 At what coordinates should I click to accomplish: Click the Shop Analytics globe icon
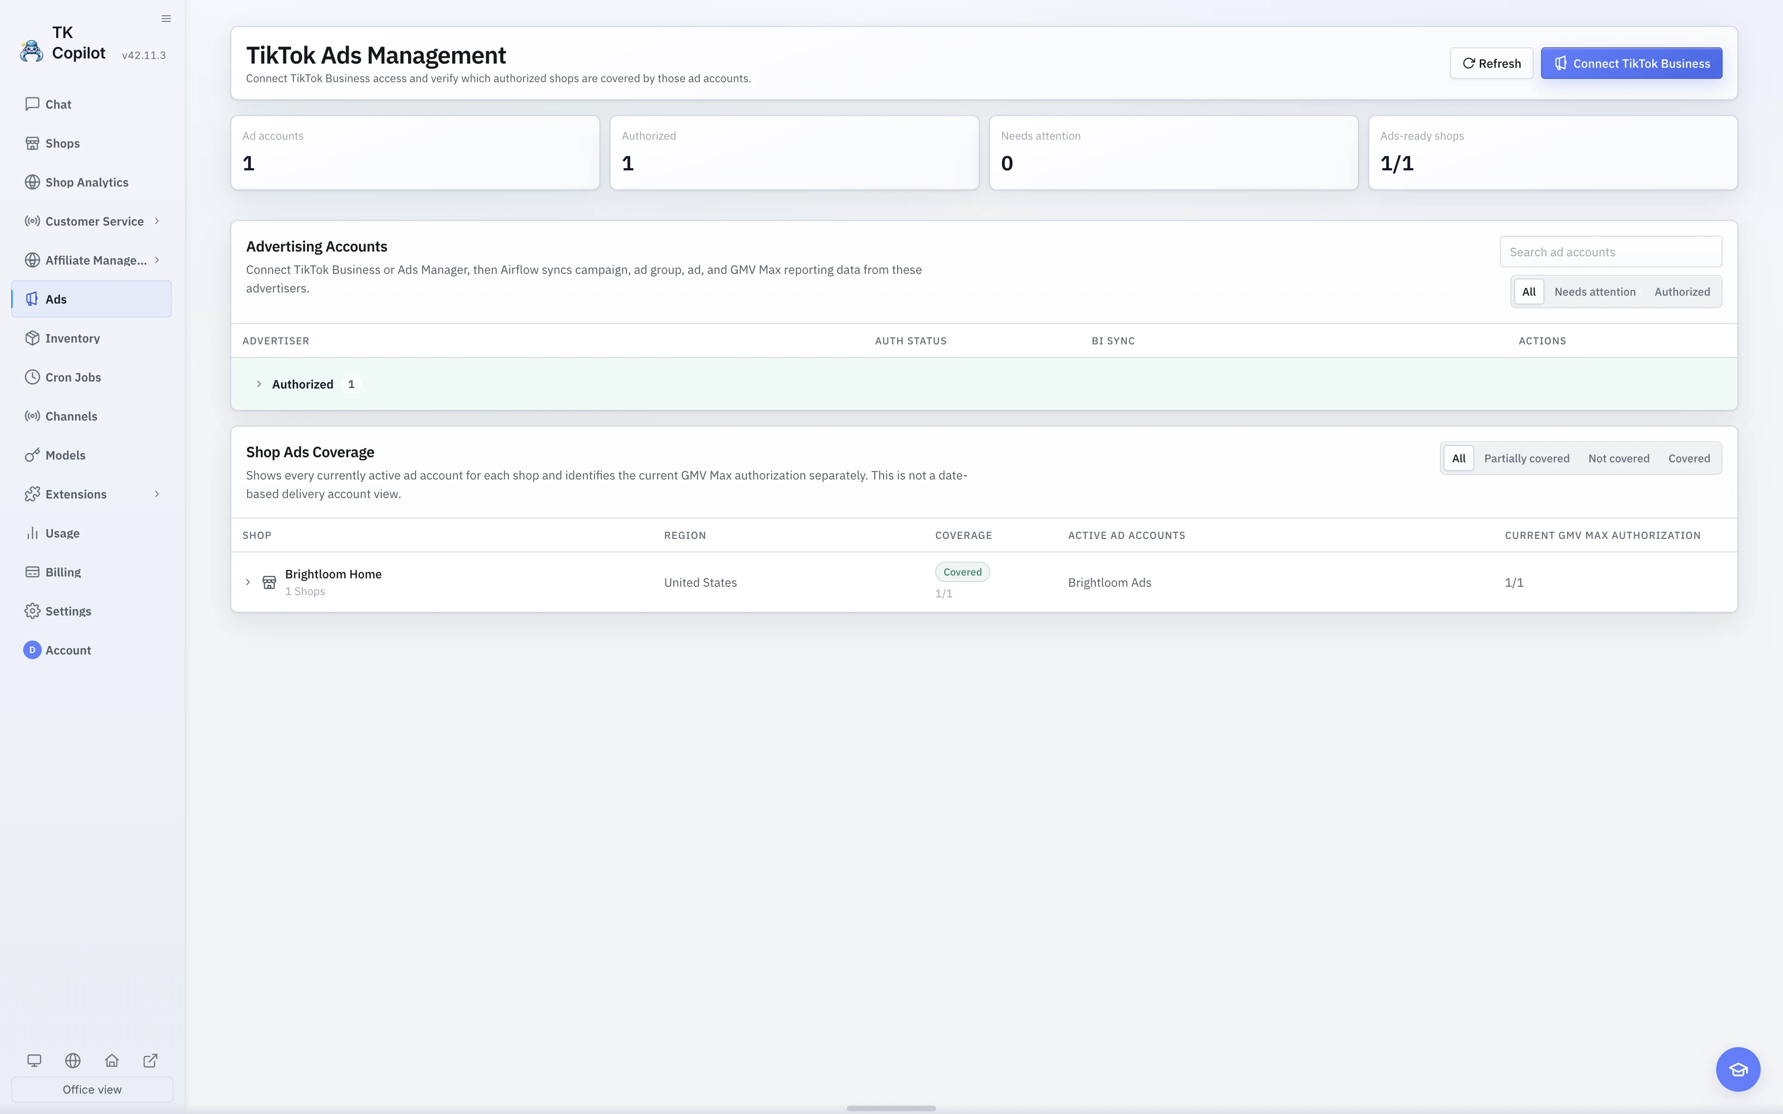[33, 182]
